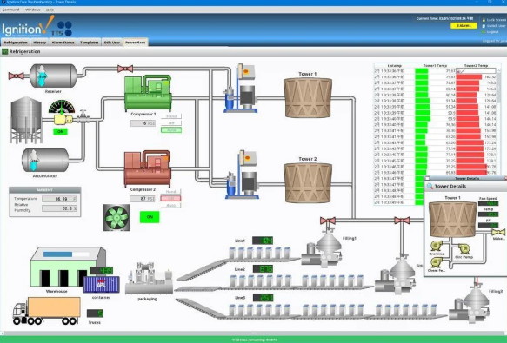Click the Bromine pump icon in Tower Details
Screen dimensions: 507x343
pyautogui.click(x=437, y=246)
